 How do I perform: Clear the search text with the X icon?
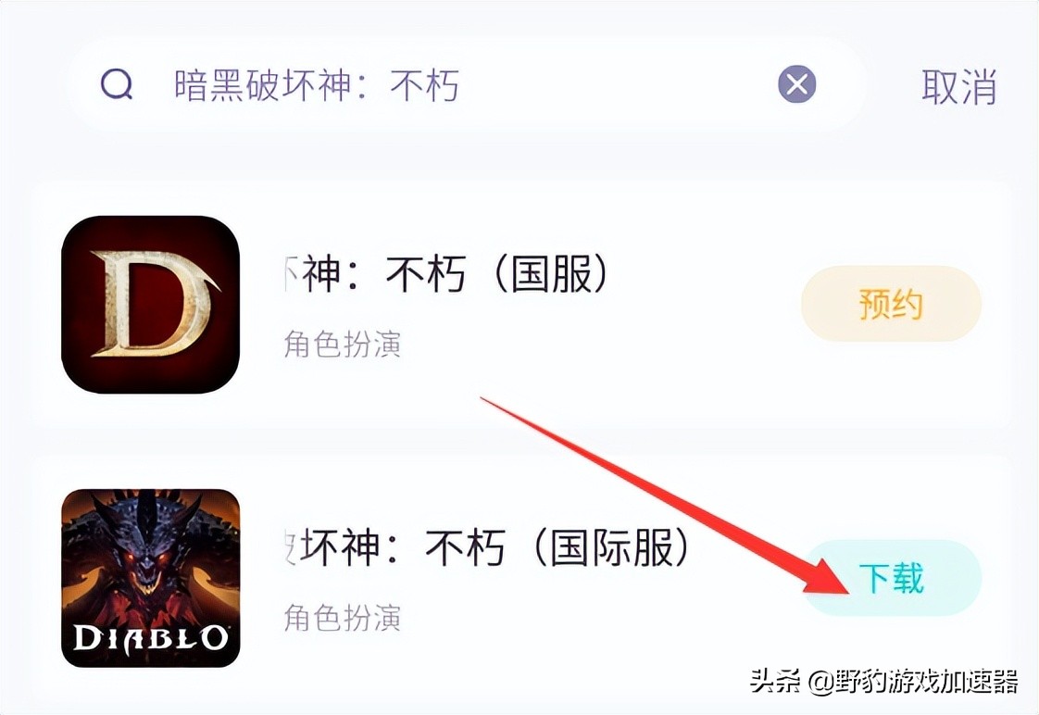point(796,84)
